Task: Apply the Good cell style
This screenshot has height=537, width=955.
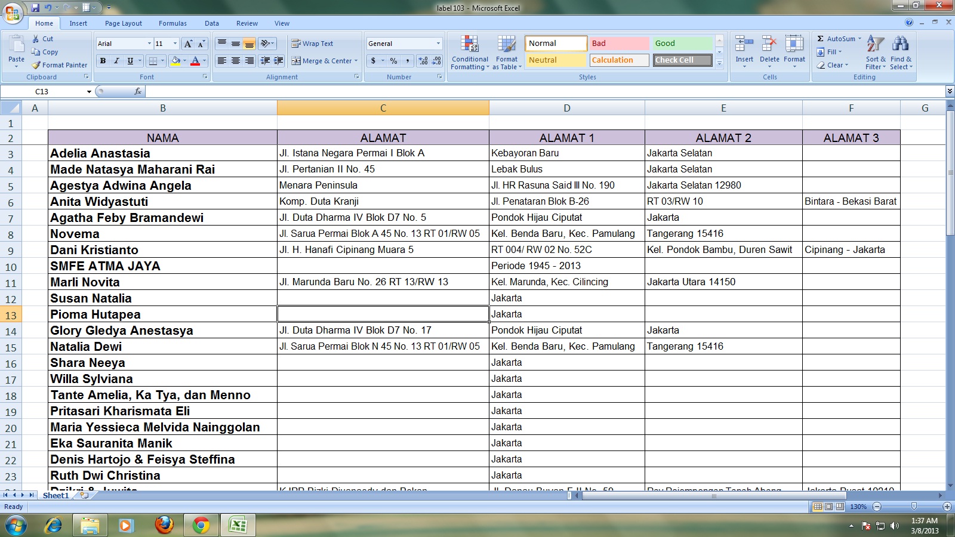Action: coord(682,44)
